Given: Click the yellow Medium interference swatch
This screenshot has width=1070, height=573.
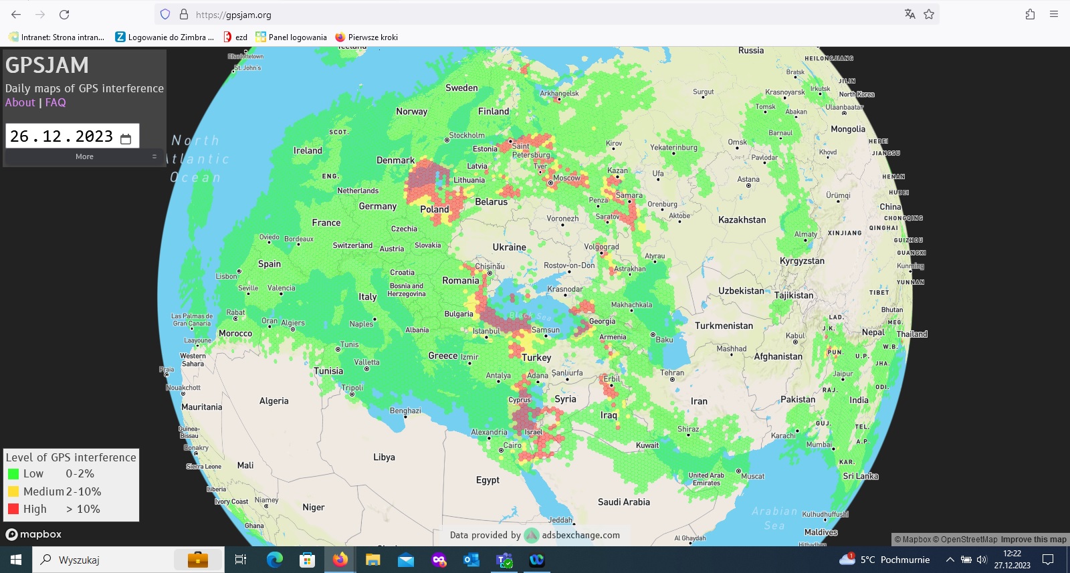Looking at the screenshot, I should pos(13,491).
